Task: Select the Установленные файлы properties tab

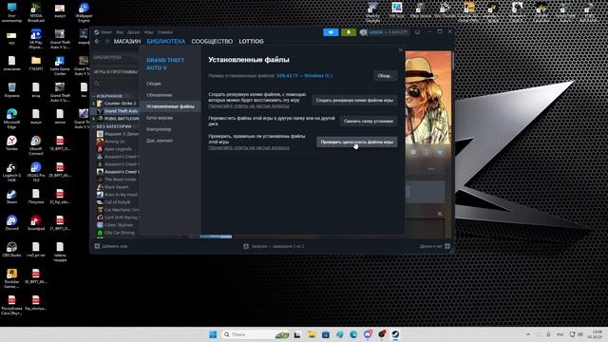Action: click(x=170, y=106)
